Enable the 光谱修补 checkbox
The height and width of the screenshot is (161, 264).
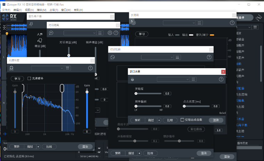29,79
